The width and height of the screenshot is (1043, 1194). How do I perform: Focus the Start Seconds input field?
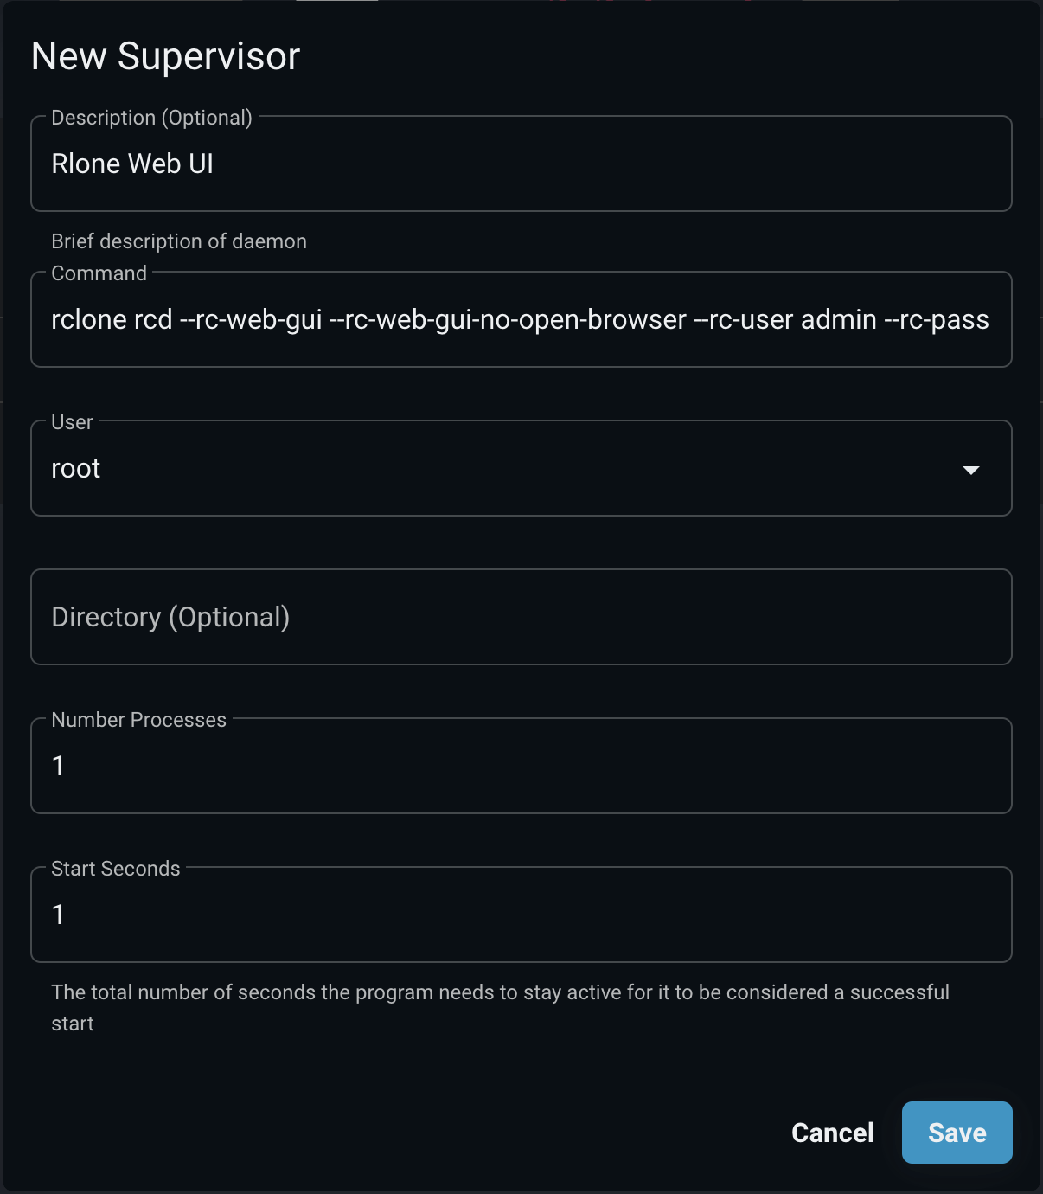521,915
